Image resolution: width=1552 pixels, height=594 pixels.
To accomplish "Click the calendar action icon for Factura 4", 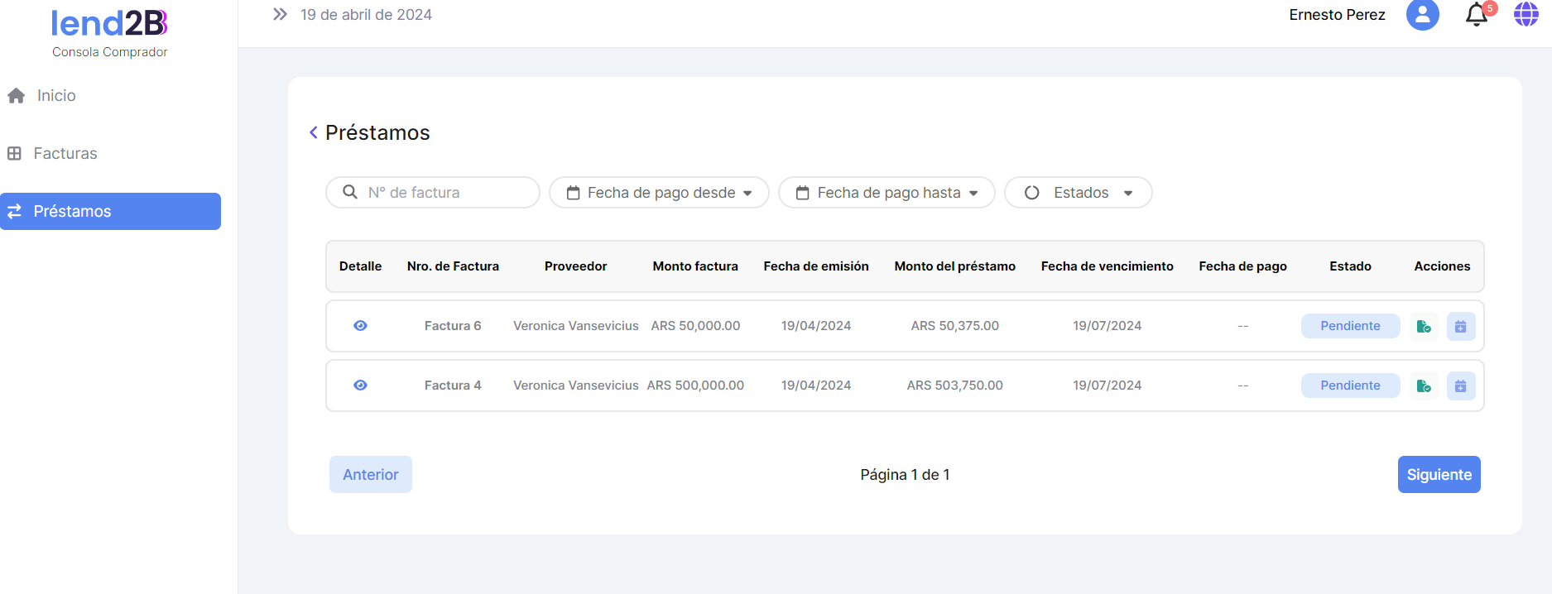I will [x=1461, y=386].
